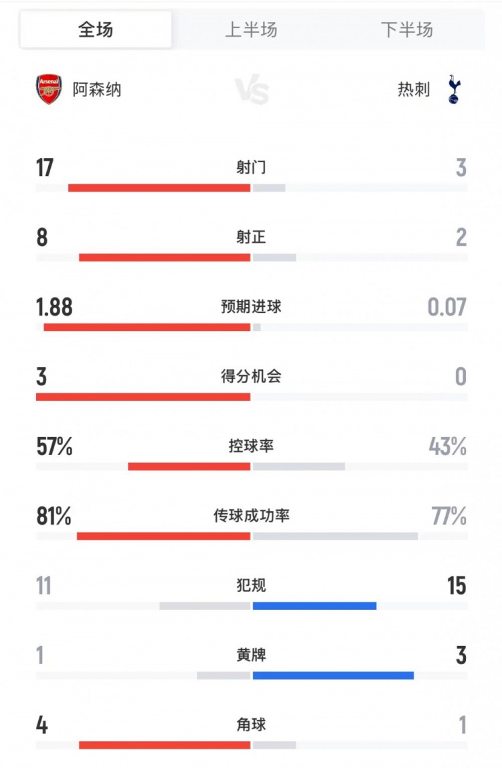Click the 得分机会 big chances label

click(251, 377)
